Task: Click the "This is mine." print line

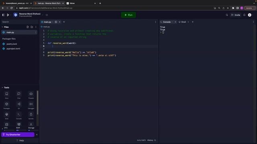Action: tap(82, 55)
